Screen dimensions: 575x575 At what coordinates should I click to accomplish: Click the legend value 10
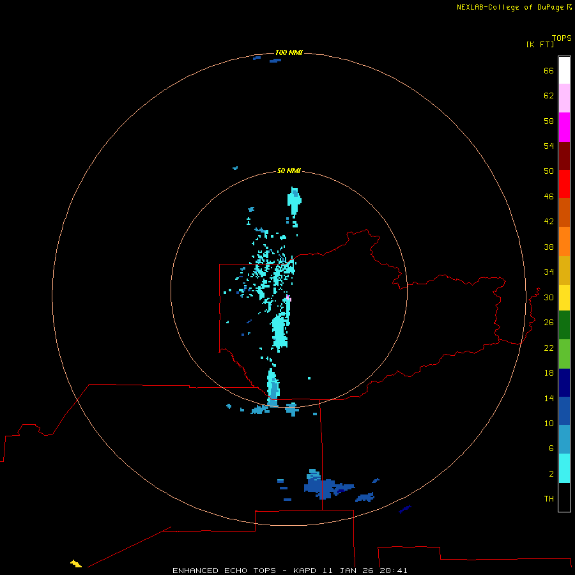point(549,423)
